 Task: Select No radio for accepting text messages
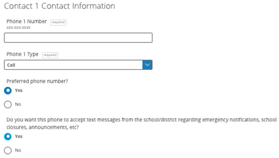pos(8,150)
